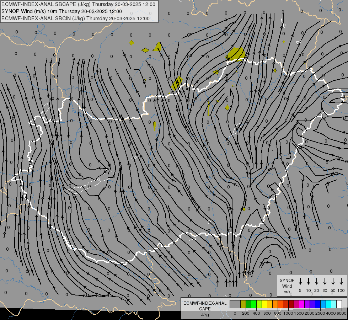Screen dimensions: 348x320
Task: Click the 0 tick label on the CAPE scale
Action: pos(235,313)
